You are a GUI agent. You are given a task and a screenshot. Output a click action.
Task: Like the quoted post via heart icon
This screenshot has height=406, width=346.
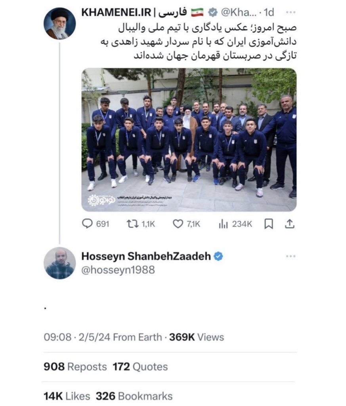pyautogui.click(x=178, y=224)
